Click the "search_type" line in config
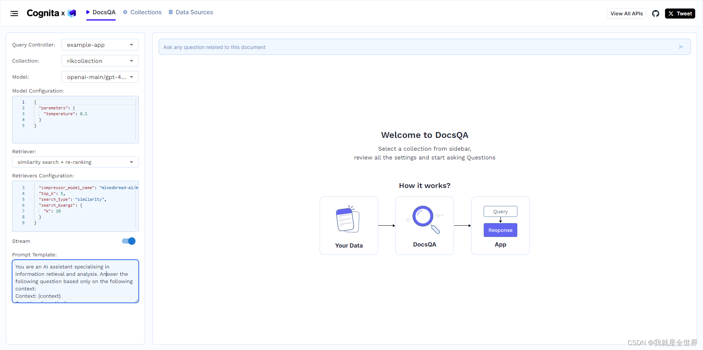The image size is (703, 350). click(x=72, y=199)
